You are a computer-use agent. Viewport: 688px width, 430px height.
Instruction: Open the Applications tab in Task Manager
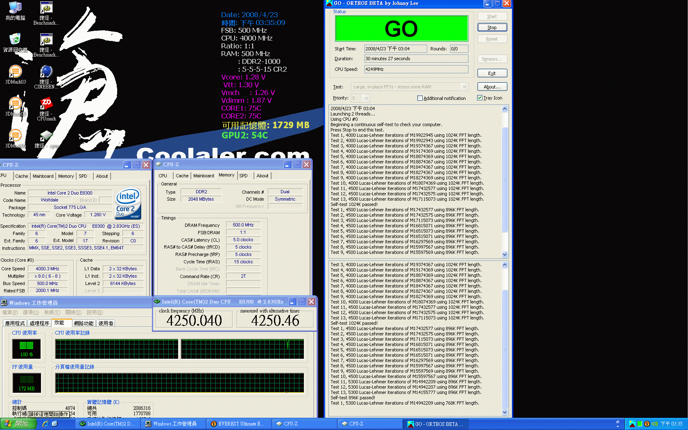15,323
